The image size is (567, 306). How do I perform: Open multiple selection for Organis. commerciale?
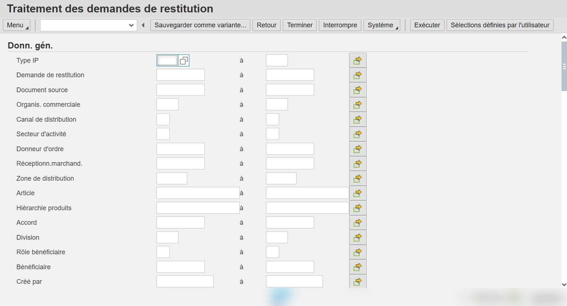(358, 105)
